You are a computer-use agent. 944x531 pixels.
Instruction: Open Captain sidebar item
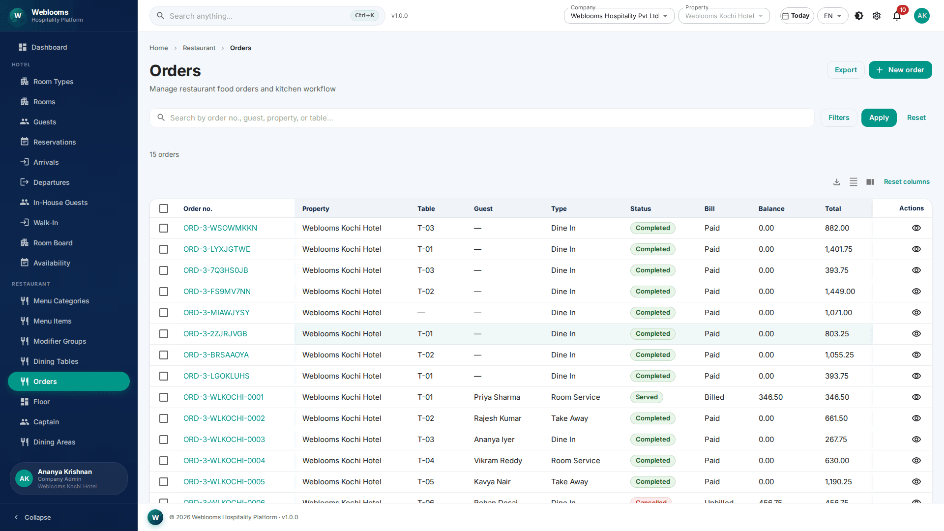(69, 422)
